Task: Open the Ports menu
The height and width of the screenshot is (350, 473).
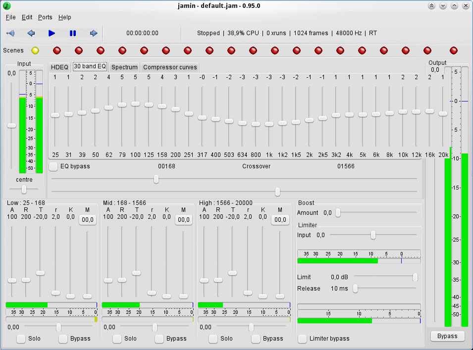Action: [45, 17]
